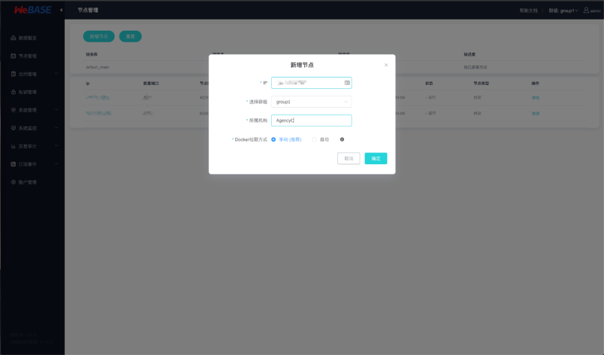Click the 合约管理 icon in sidebar

13,74
